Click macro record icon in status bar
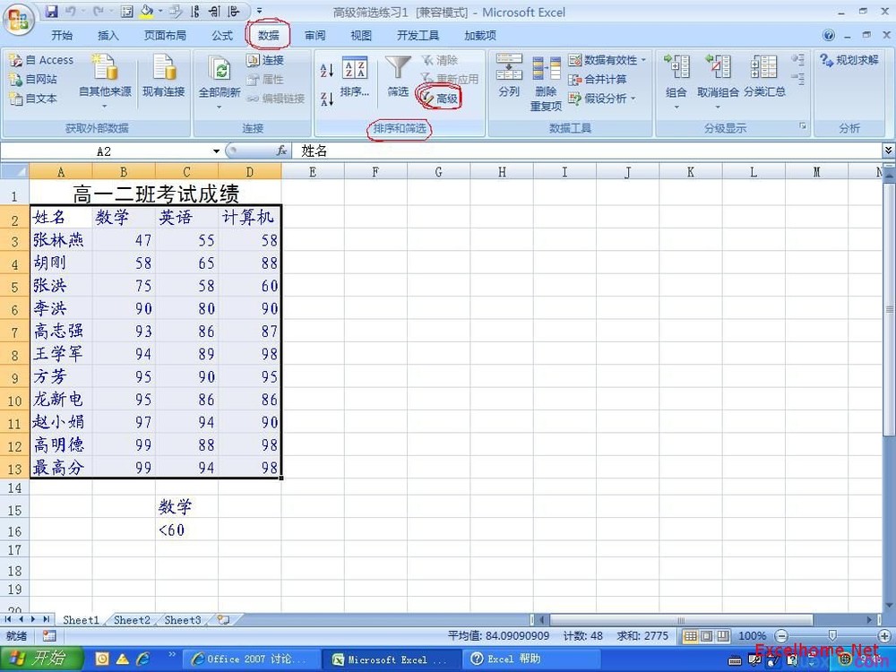896x672 pixels. 49,635
